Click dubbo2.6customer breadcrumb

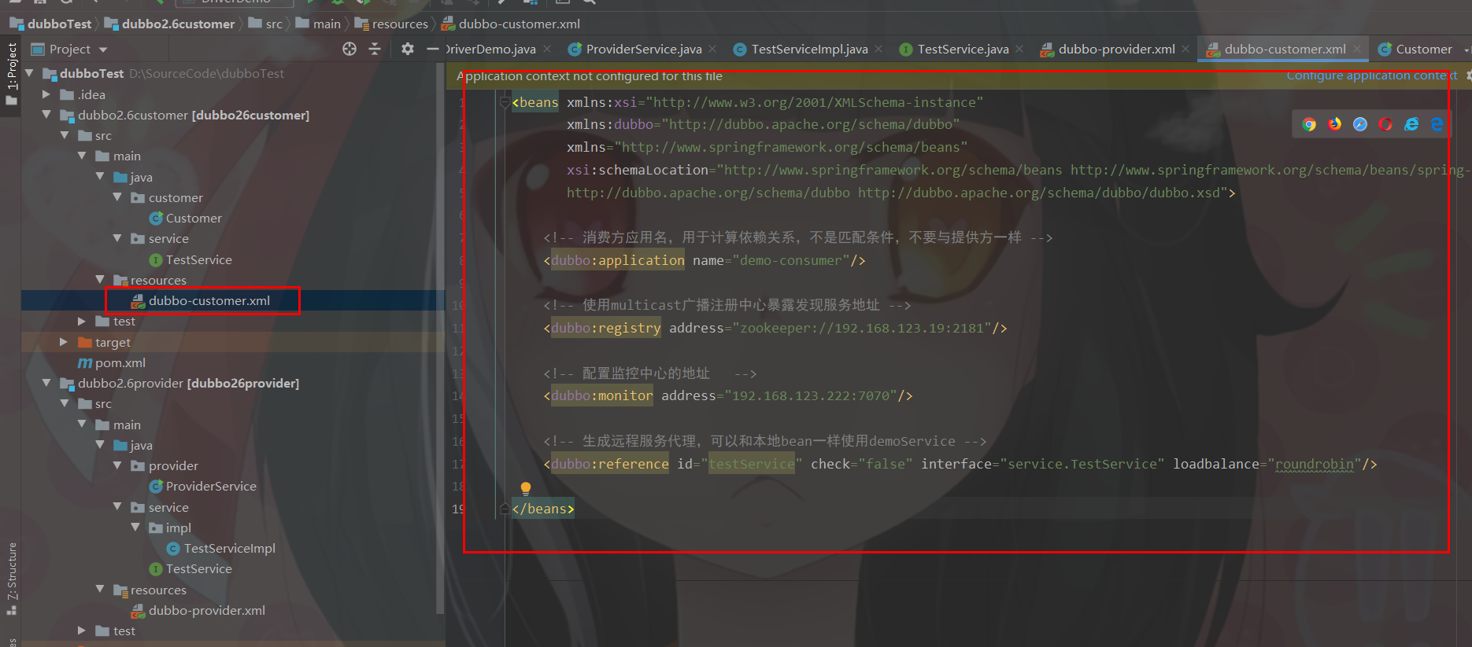click(169, 24)
